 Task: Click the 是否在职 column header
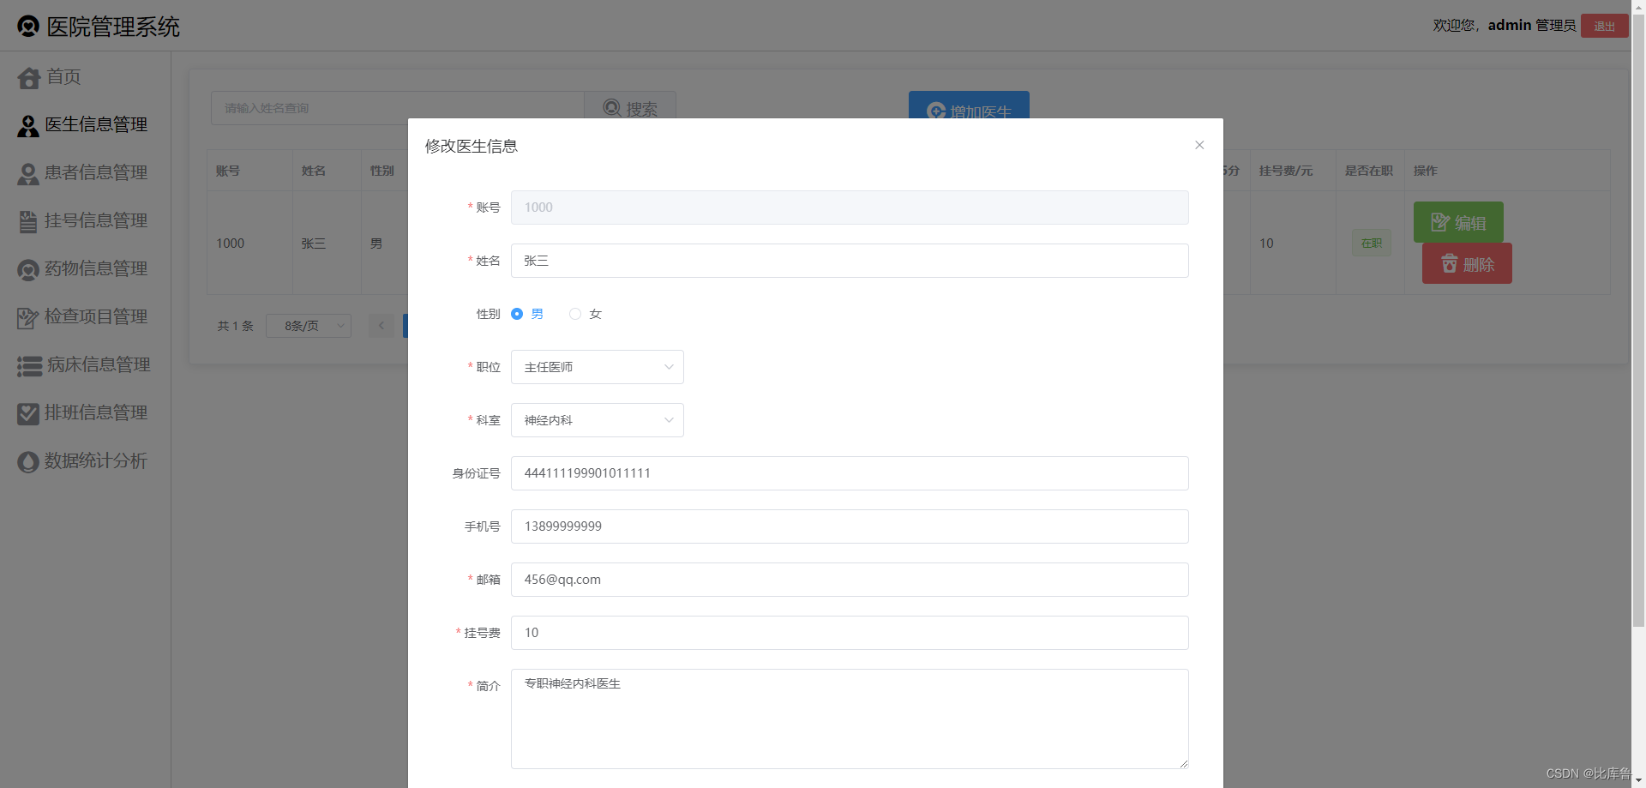1368,171
